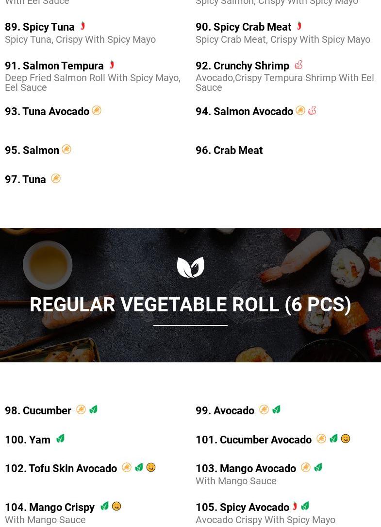Click the chili pepper icon beside Spicy Crab Meat
This screenshot has height=527, width=381.
point(299,26)
